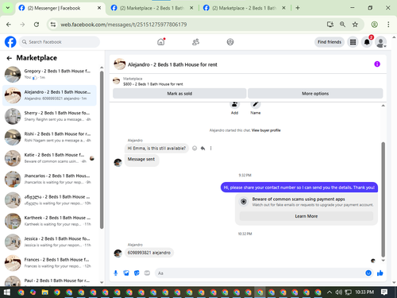Choose a GIF icon in composer

(147, 273)
